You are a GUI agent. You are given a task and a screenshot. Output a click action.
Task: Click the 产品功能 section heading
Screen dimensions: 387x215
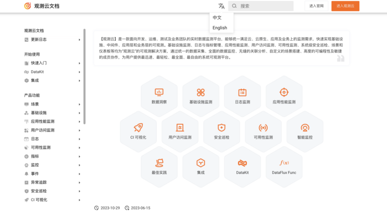[x=32, y=95]
